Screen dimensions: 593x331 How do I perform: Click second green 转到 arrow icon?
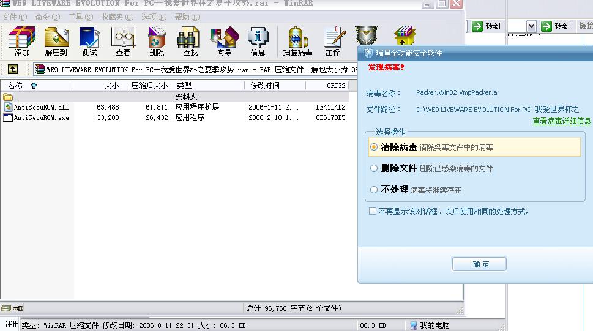546,26
